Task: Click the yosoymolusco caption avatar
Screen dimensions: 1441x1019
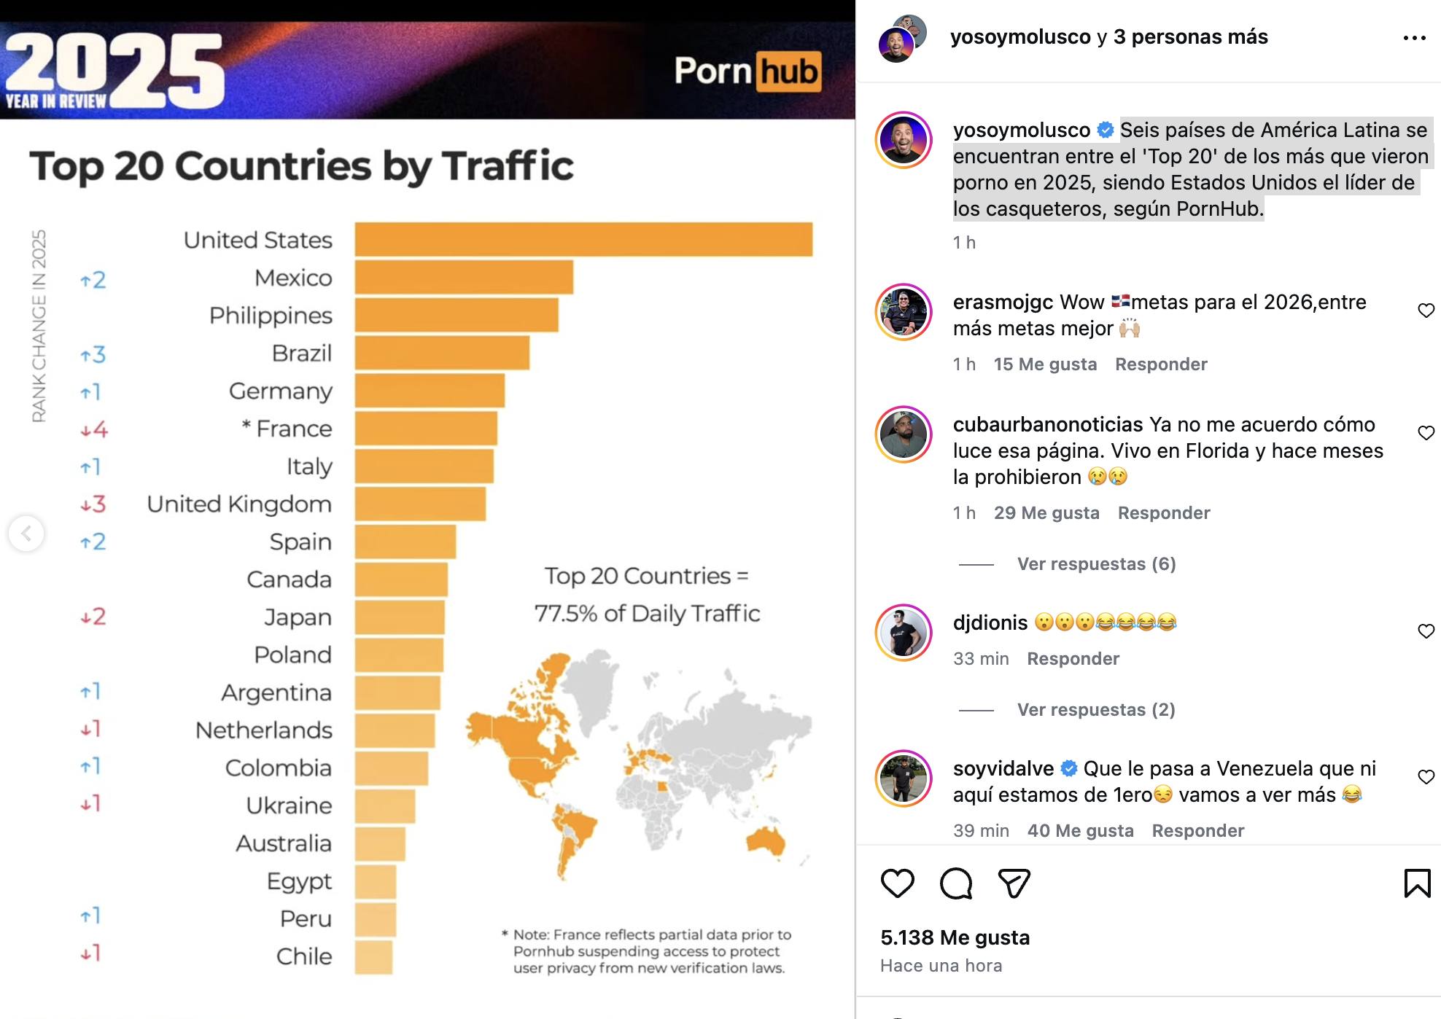Action: click(x=904, y=140)
